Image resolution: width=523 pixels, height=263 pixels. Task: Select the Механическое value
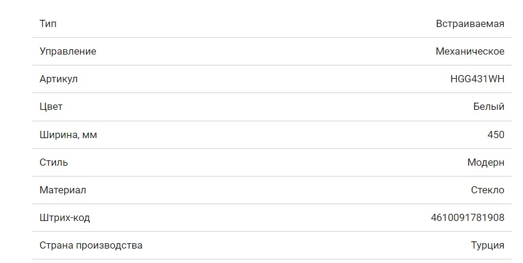[469, 52]
